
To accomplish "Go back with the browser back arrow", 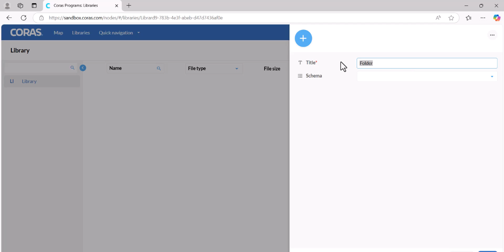I will pos(9,18).
